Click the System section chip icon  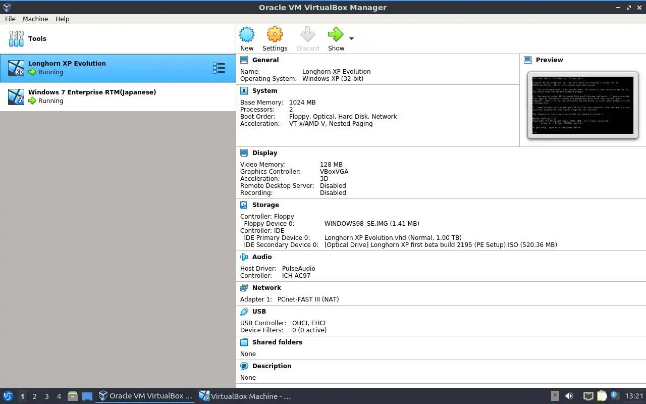coord(244,91)
